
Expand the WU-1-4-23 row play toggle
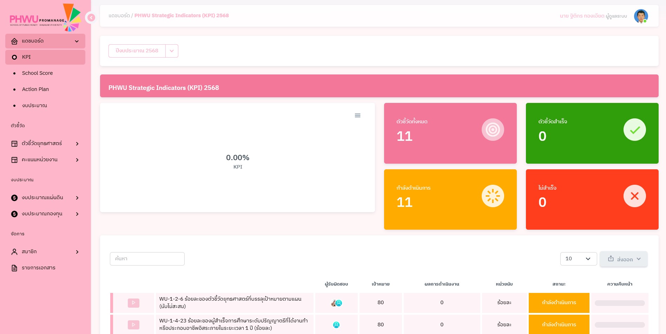pyautogui.click(x=133, y=325)
